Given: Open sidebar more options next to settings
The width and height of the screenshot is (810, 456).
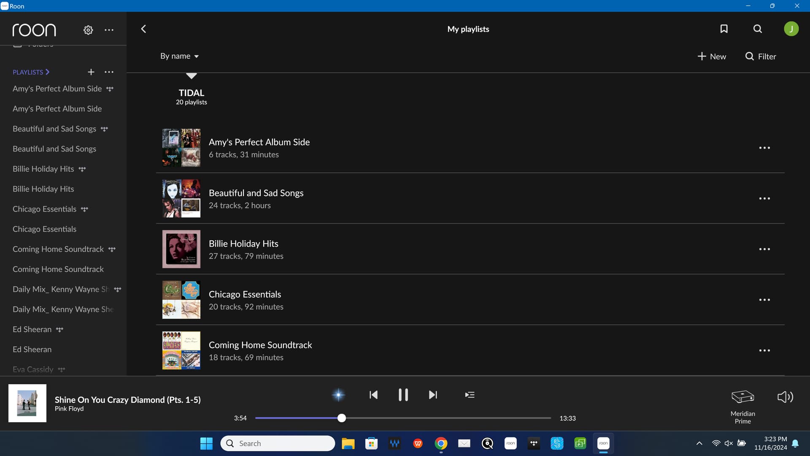Looking at the screenshot, I should click(109, 30).
